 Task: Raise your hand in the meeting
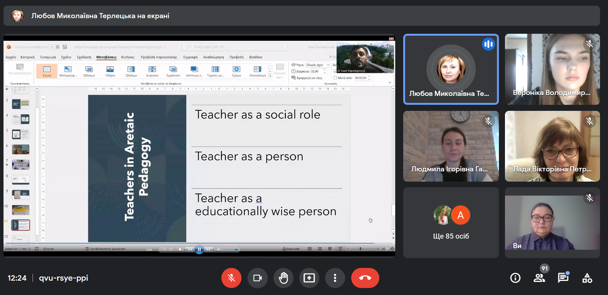(283, 278)
